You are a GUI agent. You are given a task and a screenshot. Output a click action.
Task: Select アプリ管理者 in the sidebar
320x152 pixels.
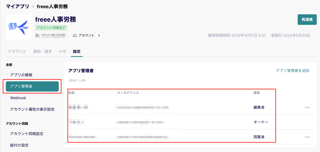point(32,86)
